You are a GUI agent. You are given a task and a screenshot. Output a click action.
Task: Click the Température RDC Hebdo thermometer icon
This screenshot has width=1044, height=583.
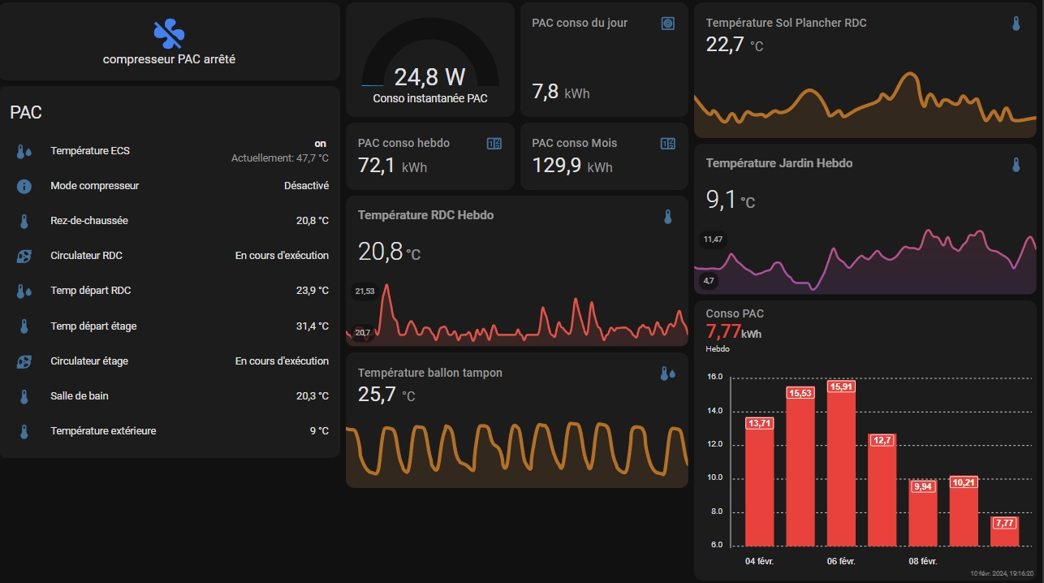(x=668, y=217)
